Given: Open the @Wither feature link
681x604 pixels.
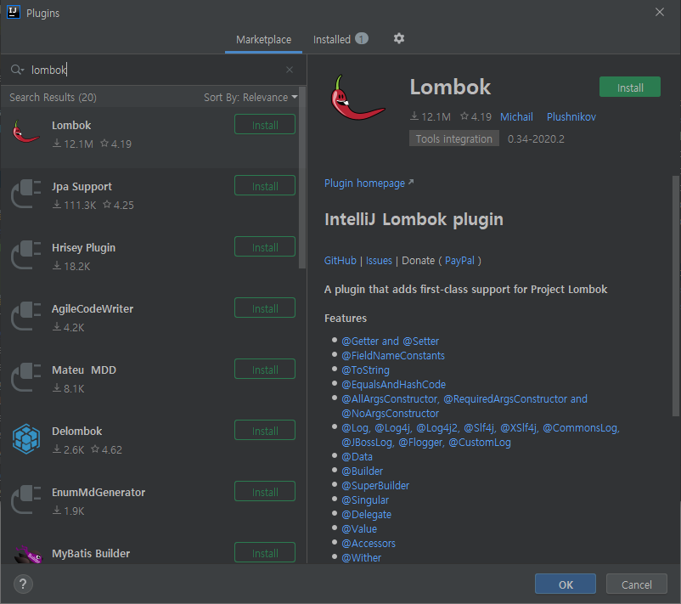Looking at the screenshot, I should click(362, 557).
